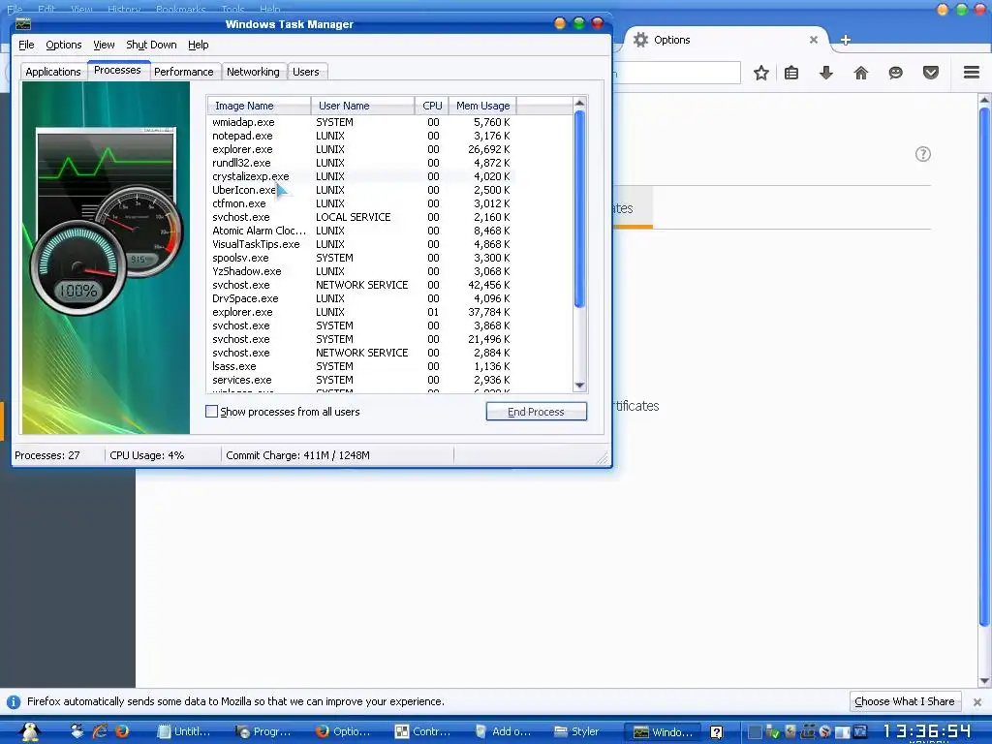Switch to the Networking tab
The height and width of the screenshot is (744, 992).
coord(253,72)
